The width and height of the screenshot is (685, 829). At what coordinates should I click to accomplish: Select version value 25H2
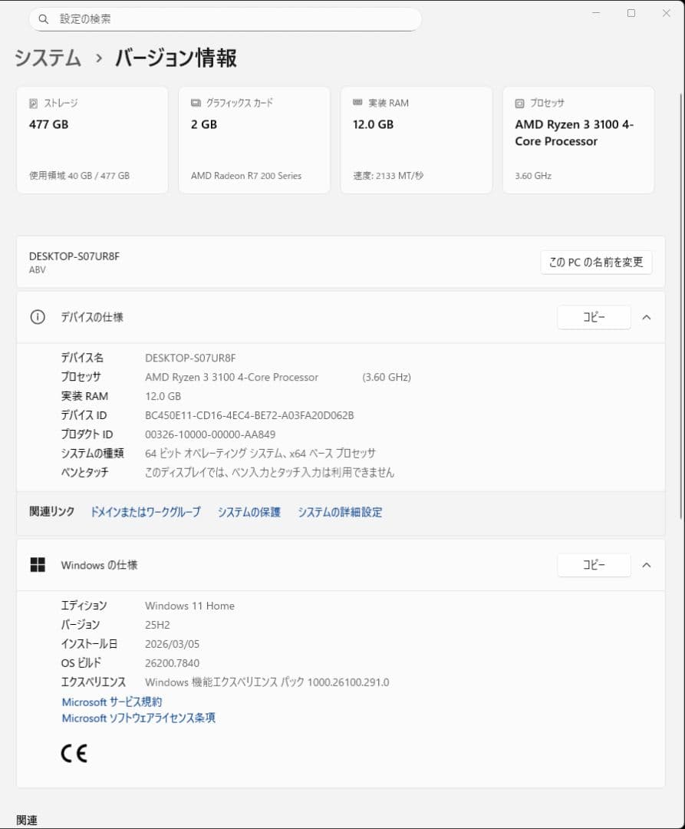157,625
